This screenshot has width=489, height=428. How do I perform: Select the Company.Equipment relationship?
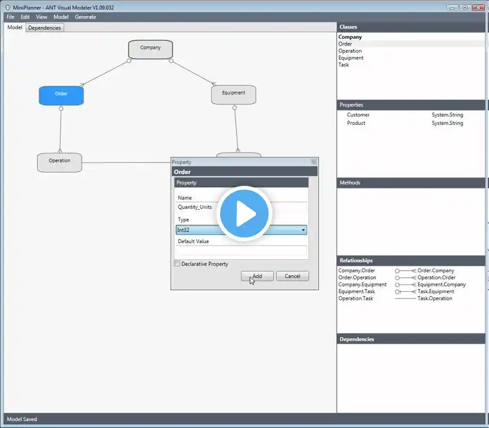pos(362,285)
